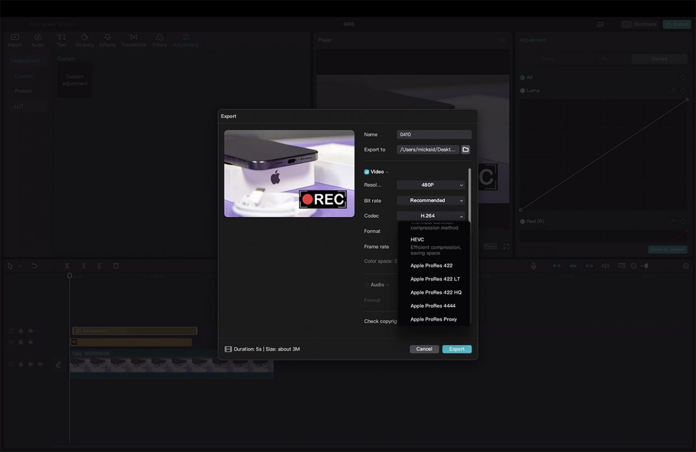
Task: Click the Export dialog settings scrollbar
Action: (x=470, y=196)
